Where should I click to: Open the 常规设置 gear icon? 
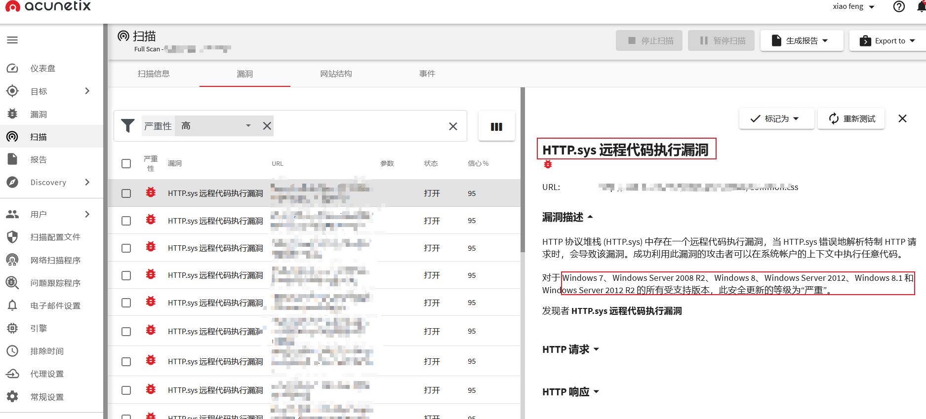click(12, 396)
